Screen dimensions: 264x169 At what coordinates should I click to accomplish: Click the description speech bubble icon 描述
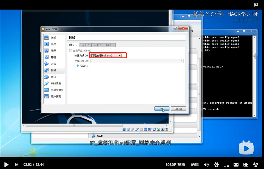(x=94, y=136)
